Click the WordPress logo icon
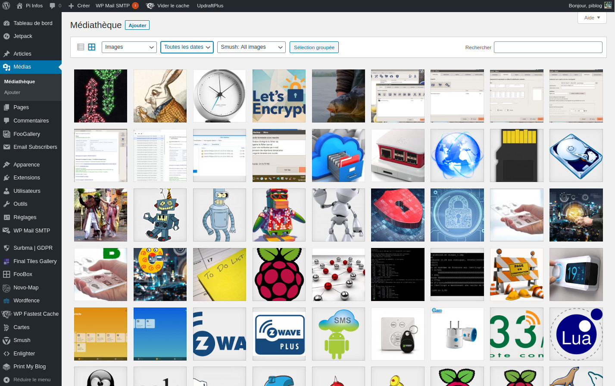The height and width of the screenshot is (386, 615). click(6, 6)
